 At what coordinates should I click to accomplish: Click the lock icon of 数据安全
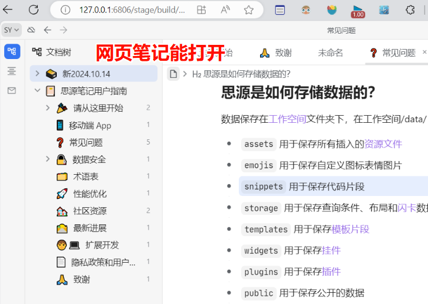tap(61, 159)
